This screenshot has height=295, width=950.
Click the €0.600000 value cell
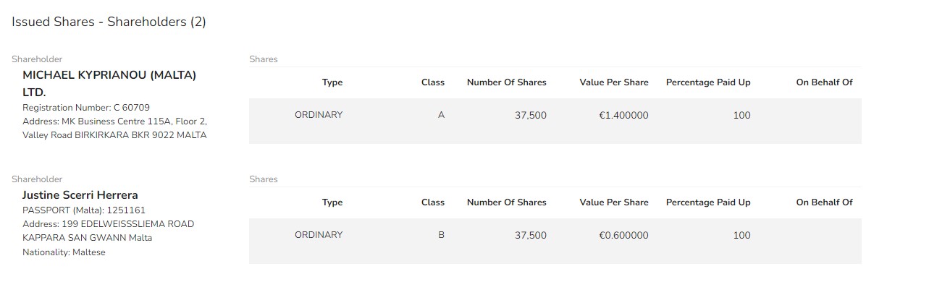click(x=623, y=236)
